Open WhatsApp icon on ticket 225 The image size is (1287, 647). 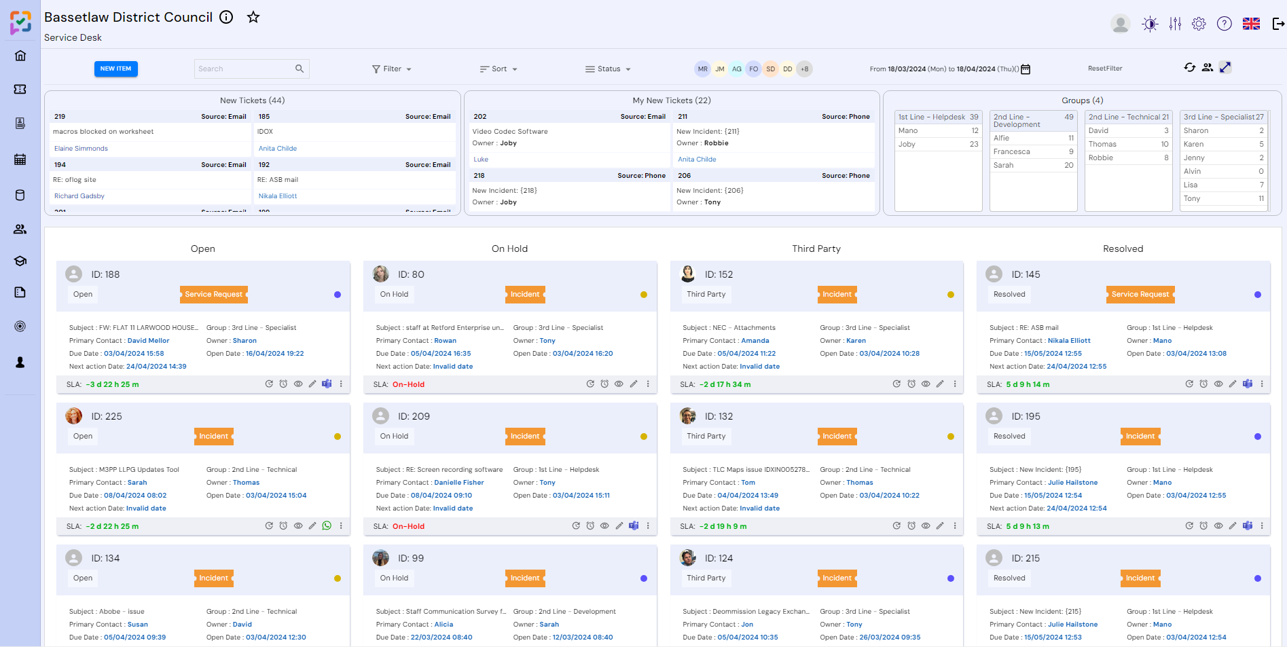[327, 526]
